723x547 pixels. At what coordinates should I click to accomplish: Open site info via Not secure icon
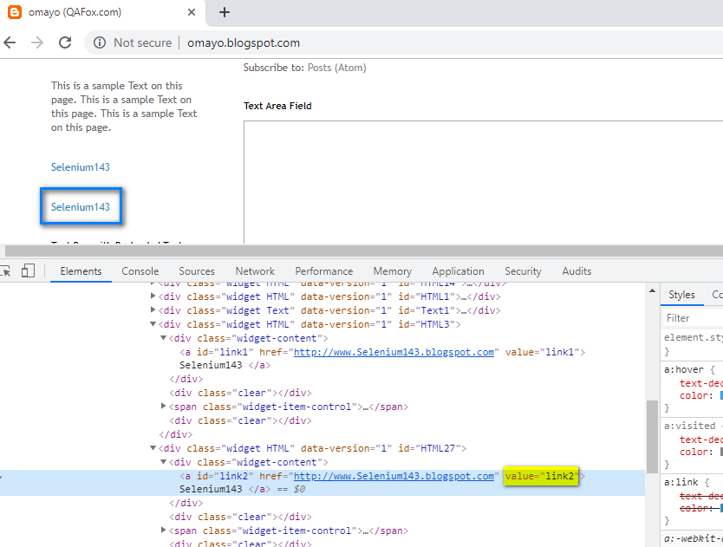coord(100,42)
